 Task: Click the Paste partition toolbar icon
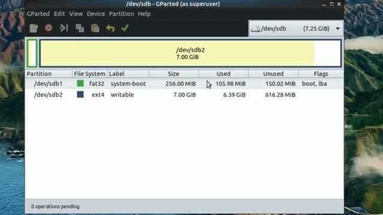95,28
